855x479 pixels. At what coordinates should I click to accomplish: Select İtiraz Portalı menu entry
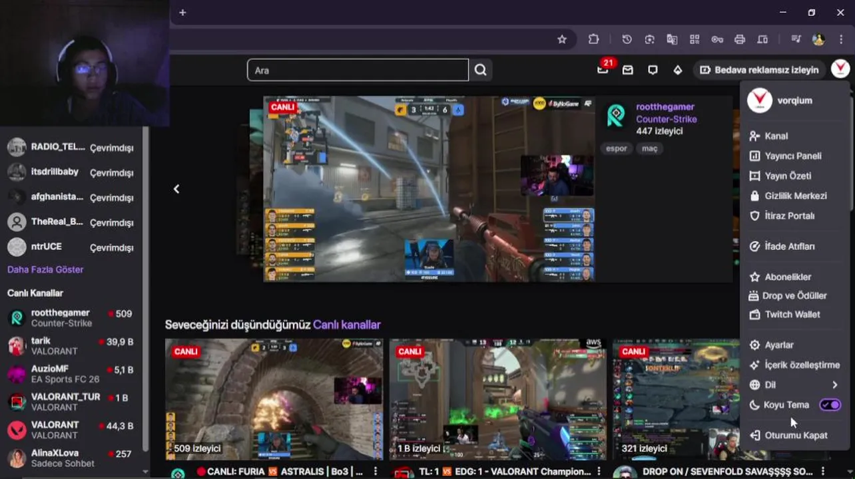794,216
